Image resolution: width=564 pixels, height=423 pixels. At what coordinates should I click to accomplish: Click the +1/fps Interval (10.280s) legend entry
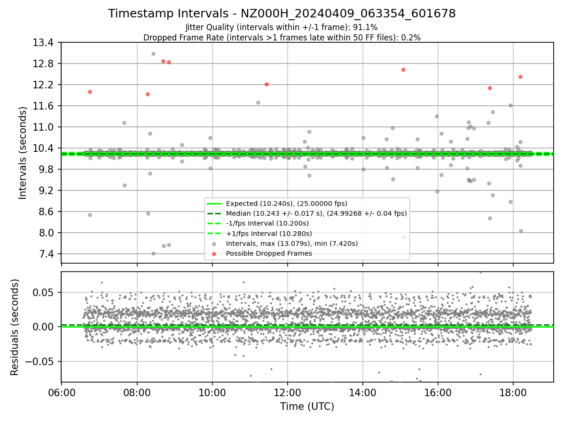[x=269, y=233]
